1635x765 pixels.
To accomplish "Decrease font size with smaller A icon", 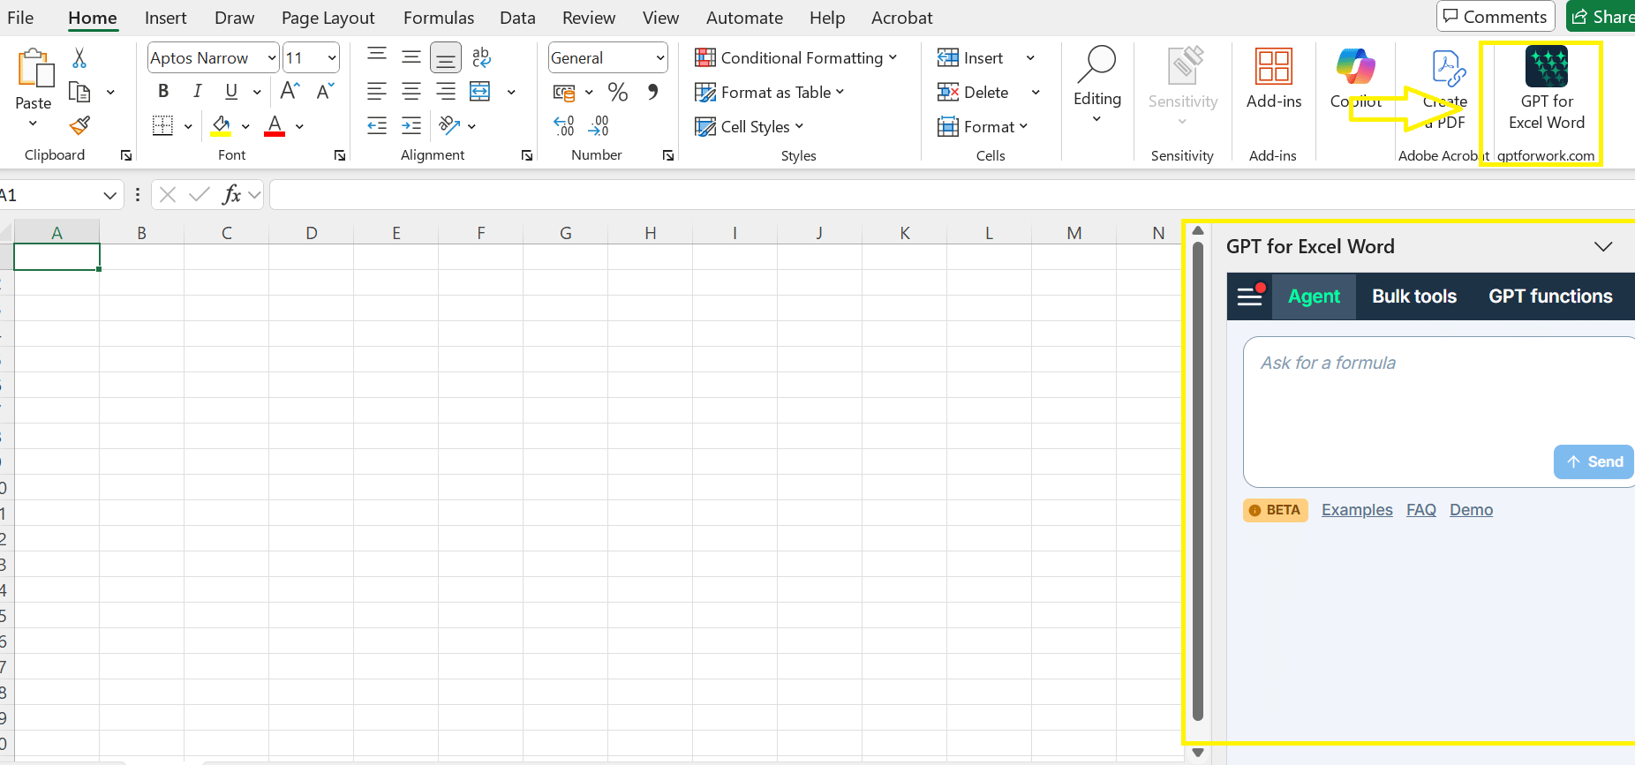I will (x=326, y=91).
